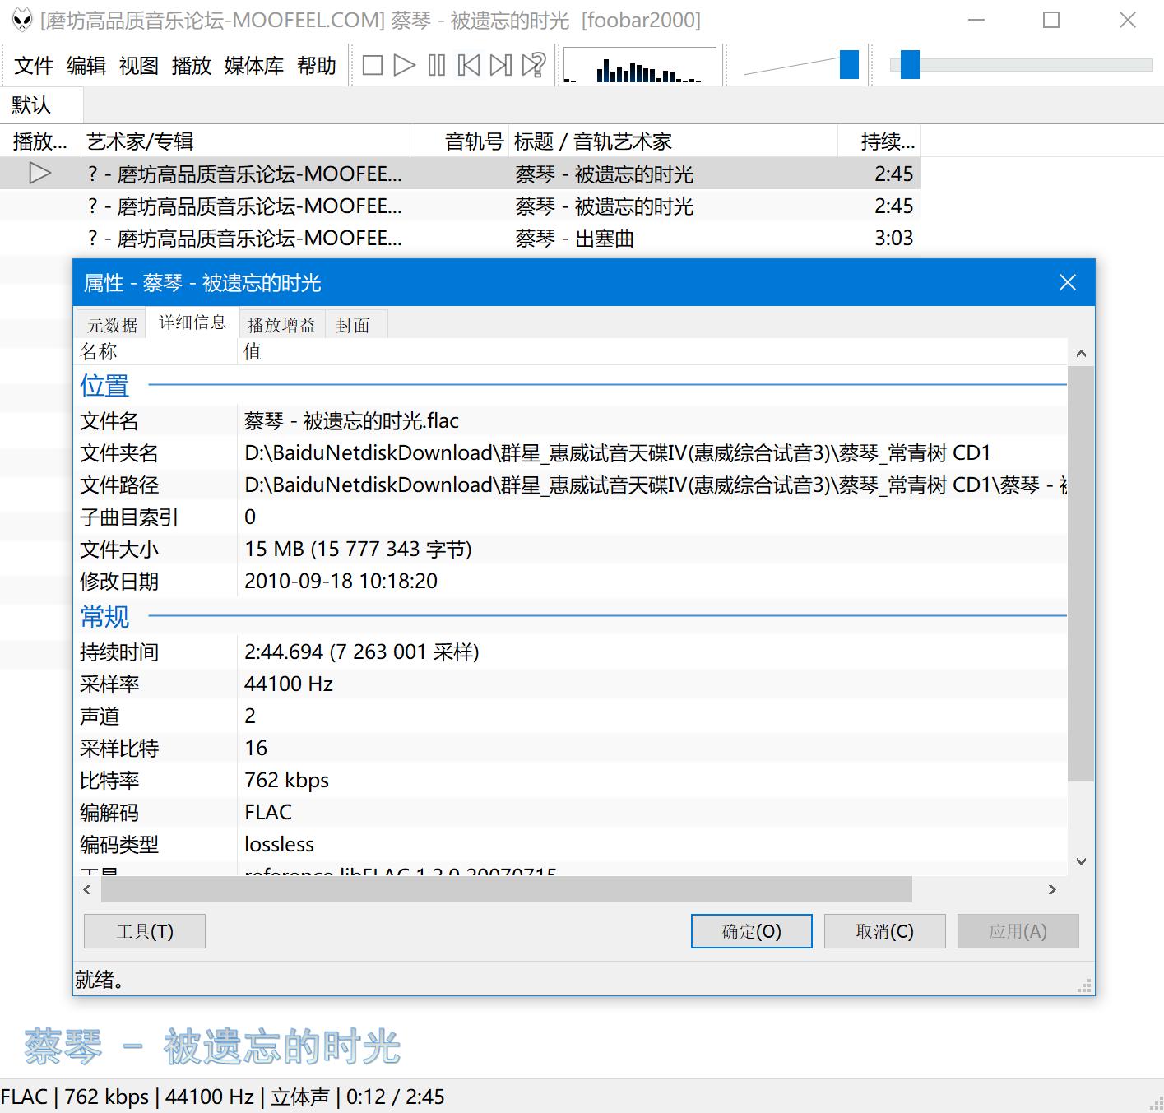Open the 工具(T) button menu
This screenshot has height=1113, width=1164.
(145, 931)
